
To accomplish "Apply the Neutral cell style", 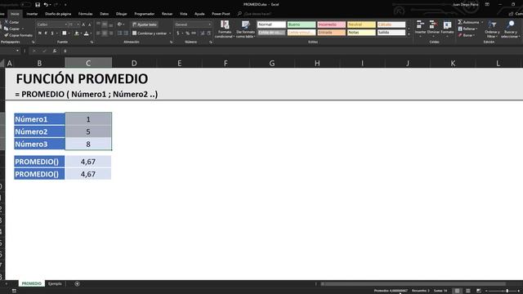I will [361, 24].
